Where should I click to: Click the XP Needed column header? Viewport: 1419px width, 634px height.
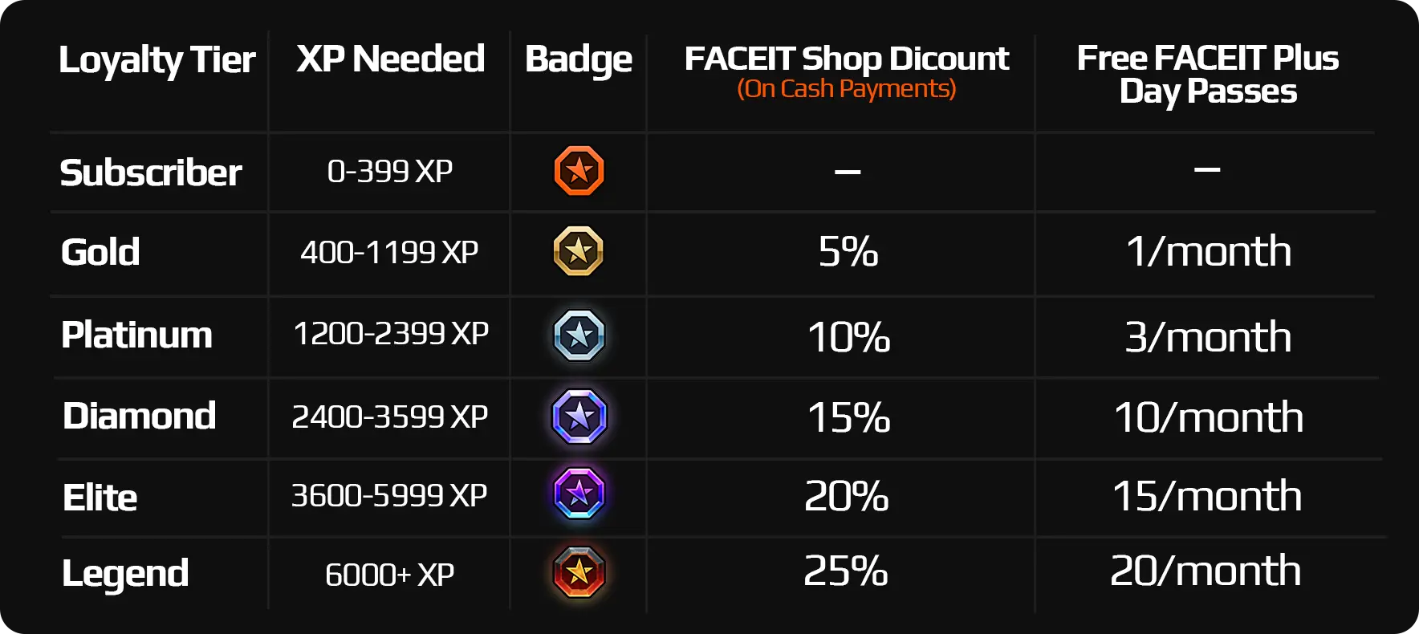click(x=390, y=59)
